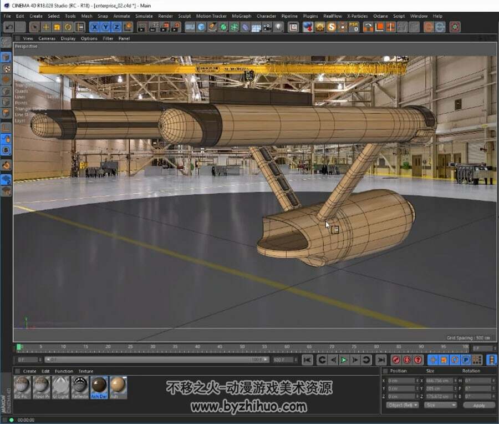
Task: Toggle Parameter keyframe recording P icon
Action: point(466,360)
